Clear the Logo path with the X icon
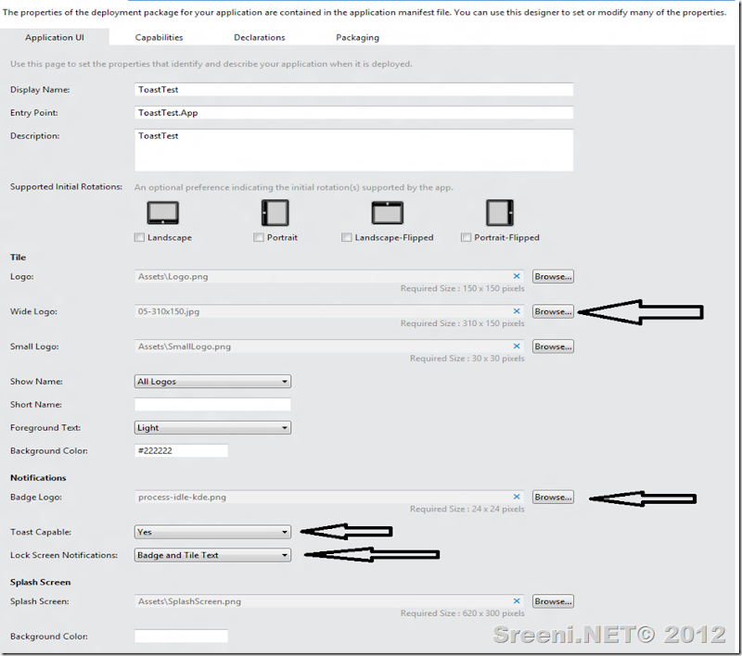Viewport: 742px width, 656px height. [517, 276]
